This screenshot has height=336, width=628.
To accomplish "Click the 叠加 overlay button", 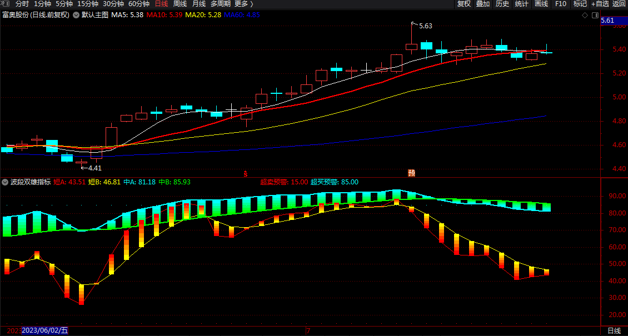I will click(483, 4).
